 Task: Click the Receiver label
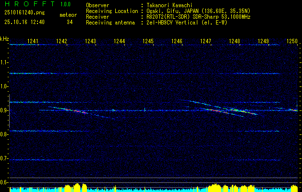pos(97,17)
